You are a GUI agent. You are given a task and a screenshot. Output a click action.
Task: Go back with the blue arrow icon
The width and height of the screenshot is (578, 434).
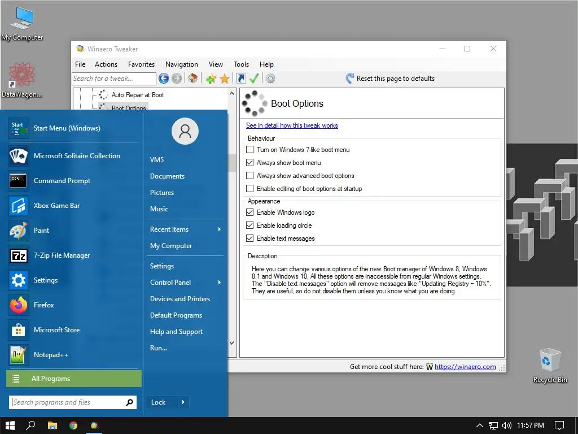coord(164,78)
